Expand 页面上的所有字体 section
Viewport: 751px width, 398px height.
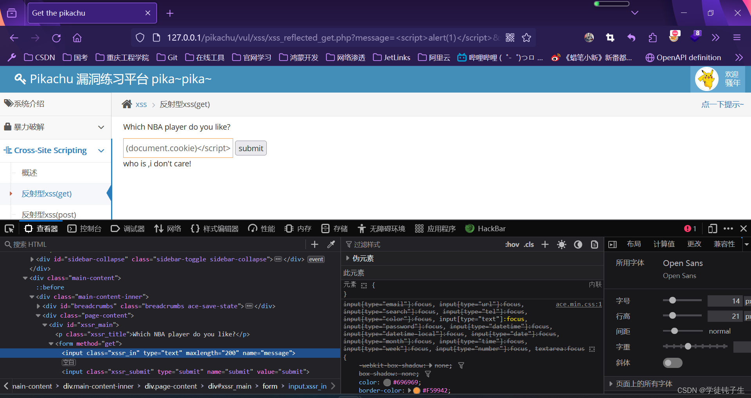(611, 384)
